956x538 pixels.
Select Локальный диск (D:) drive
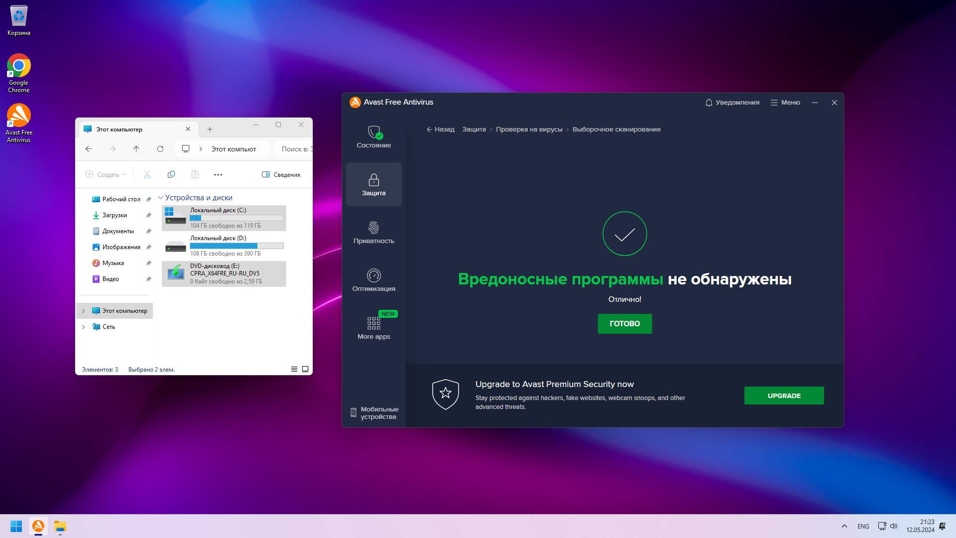click(x=224, y=246)
